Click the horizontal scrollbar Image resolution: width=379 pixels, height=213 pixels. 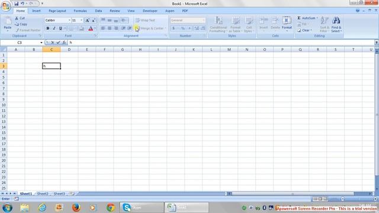(293, 193)
